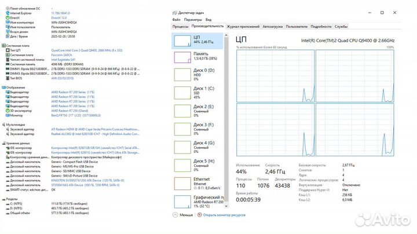Select Диск 3 (F:) removable item

coord(197,129)
